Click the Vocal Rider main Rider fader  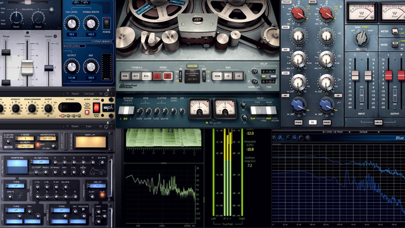point(27,67)
